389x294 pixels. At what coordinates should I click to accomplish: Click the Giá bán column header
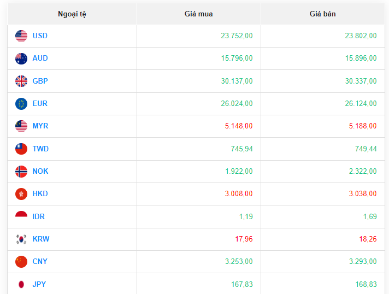(x=322, y=14)
